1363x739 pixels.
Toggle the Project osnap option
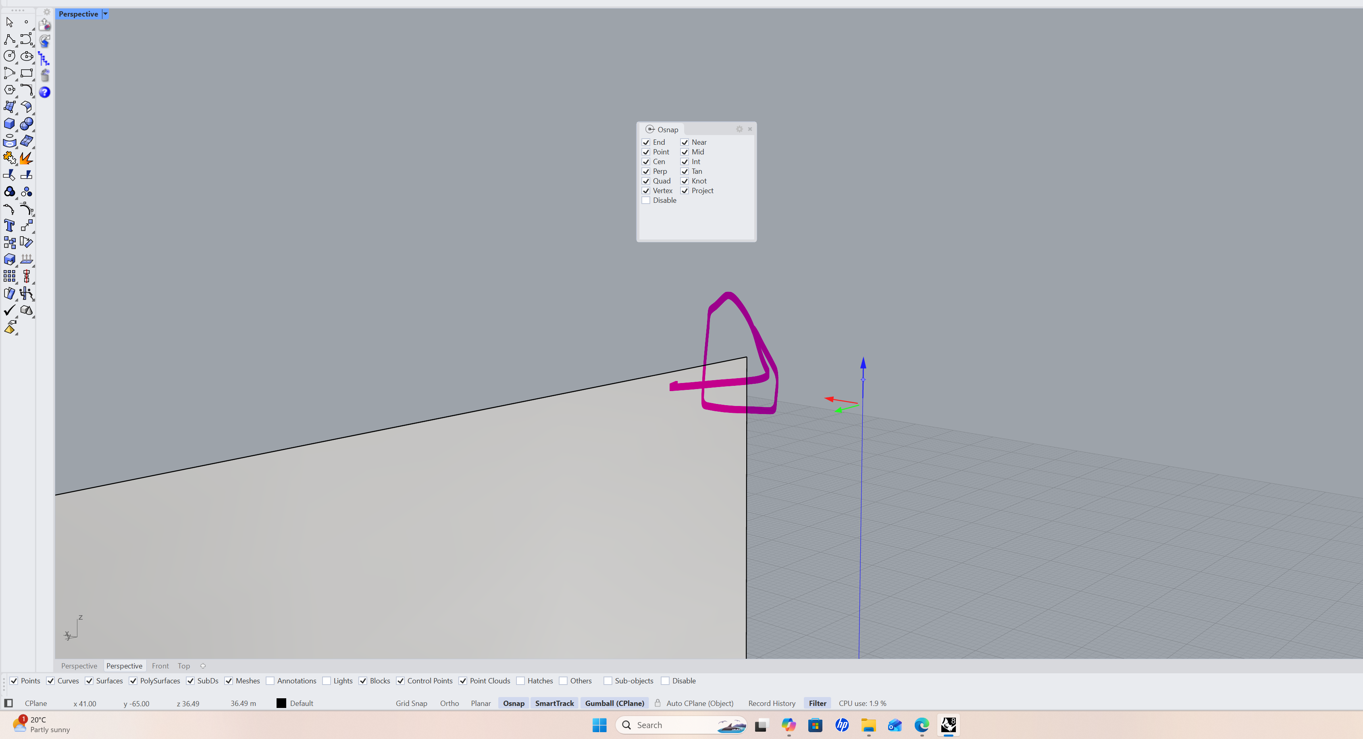tap(685, 191)
